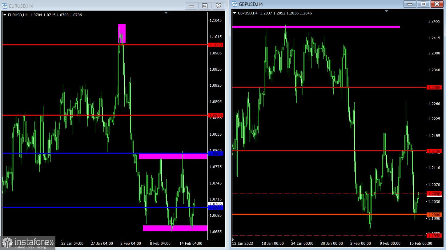Click the 12 Jan 2023 date label
This screenshot has height=250, width=446.
[243, 243]
